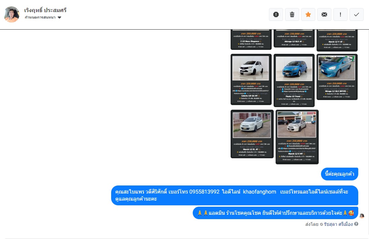Mark conversation done with checkmark icon
This screenshot has height=239, width=369.
pos(357,14)
